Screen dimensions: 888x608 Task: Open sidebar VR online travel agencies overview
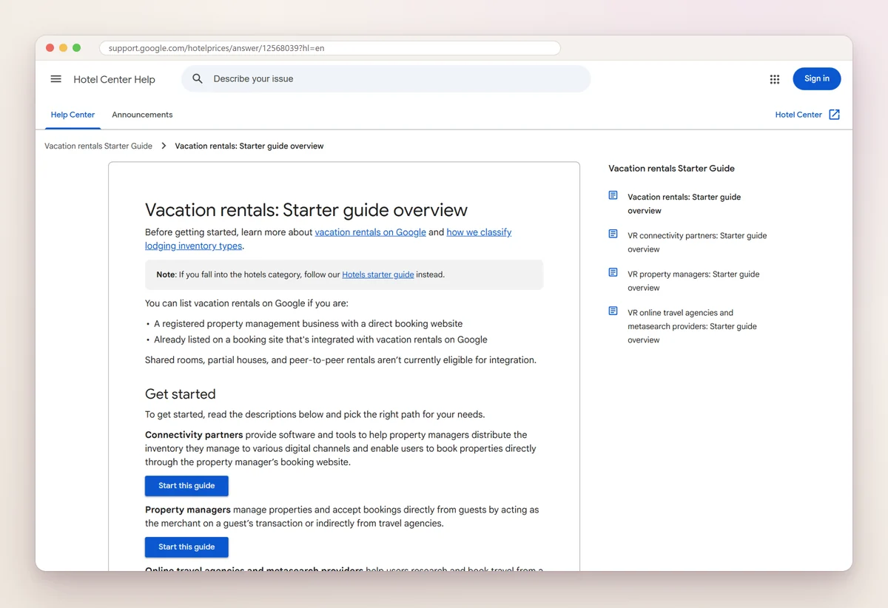point(692,326)
